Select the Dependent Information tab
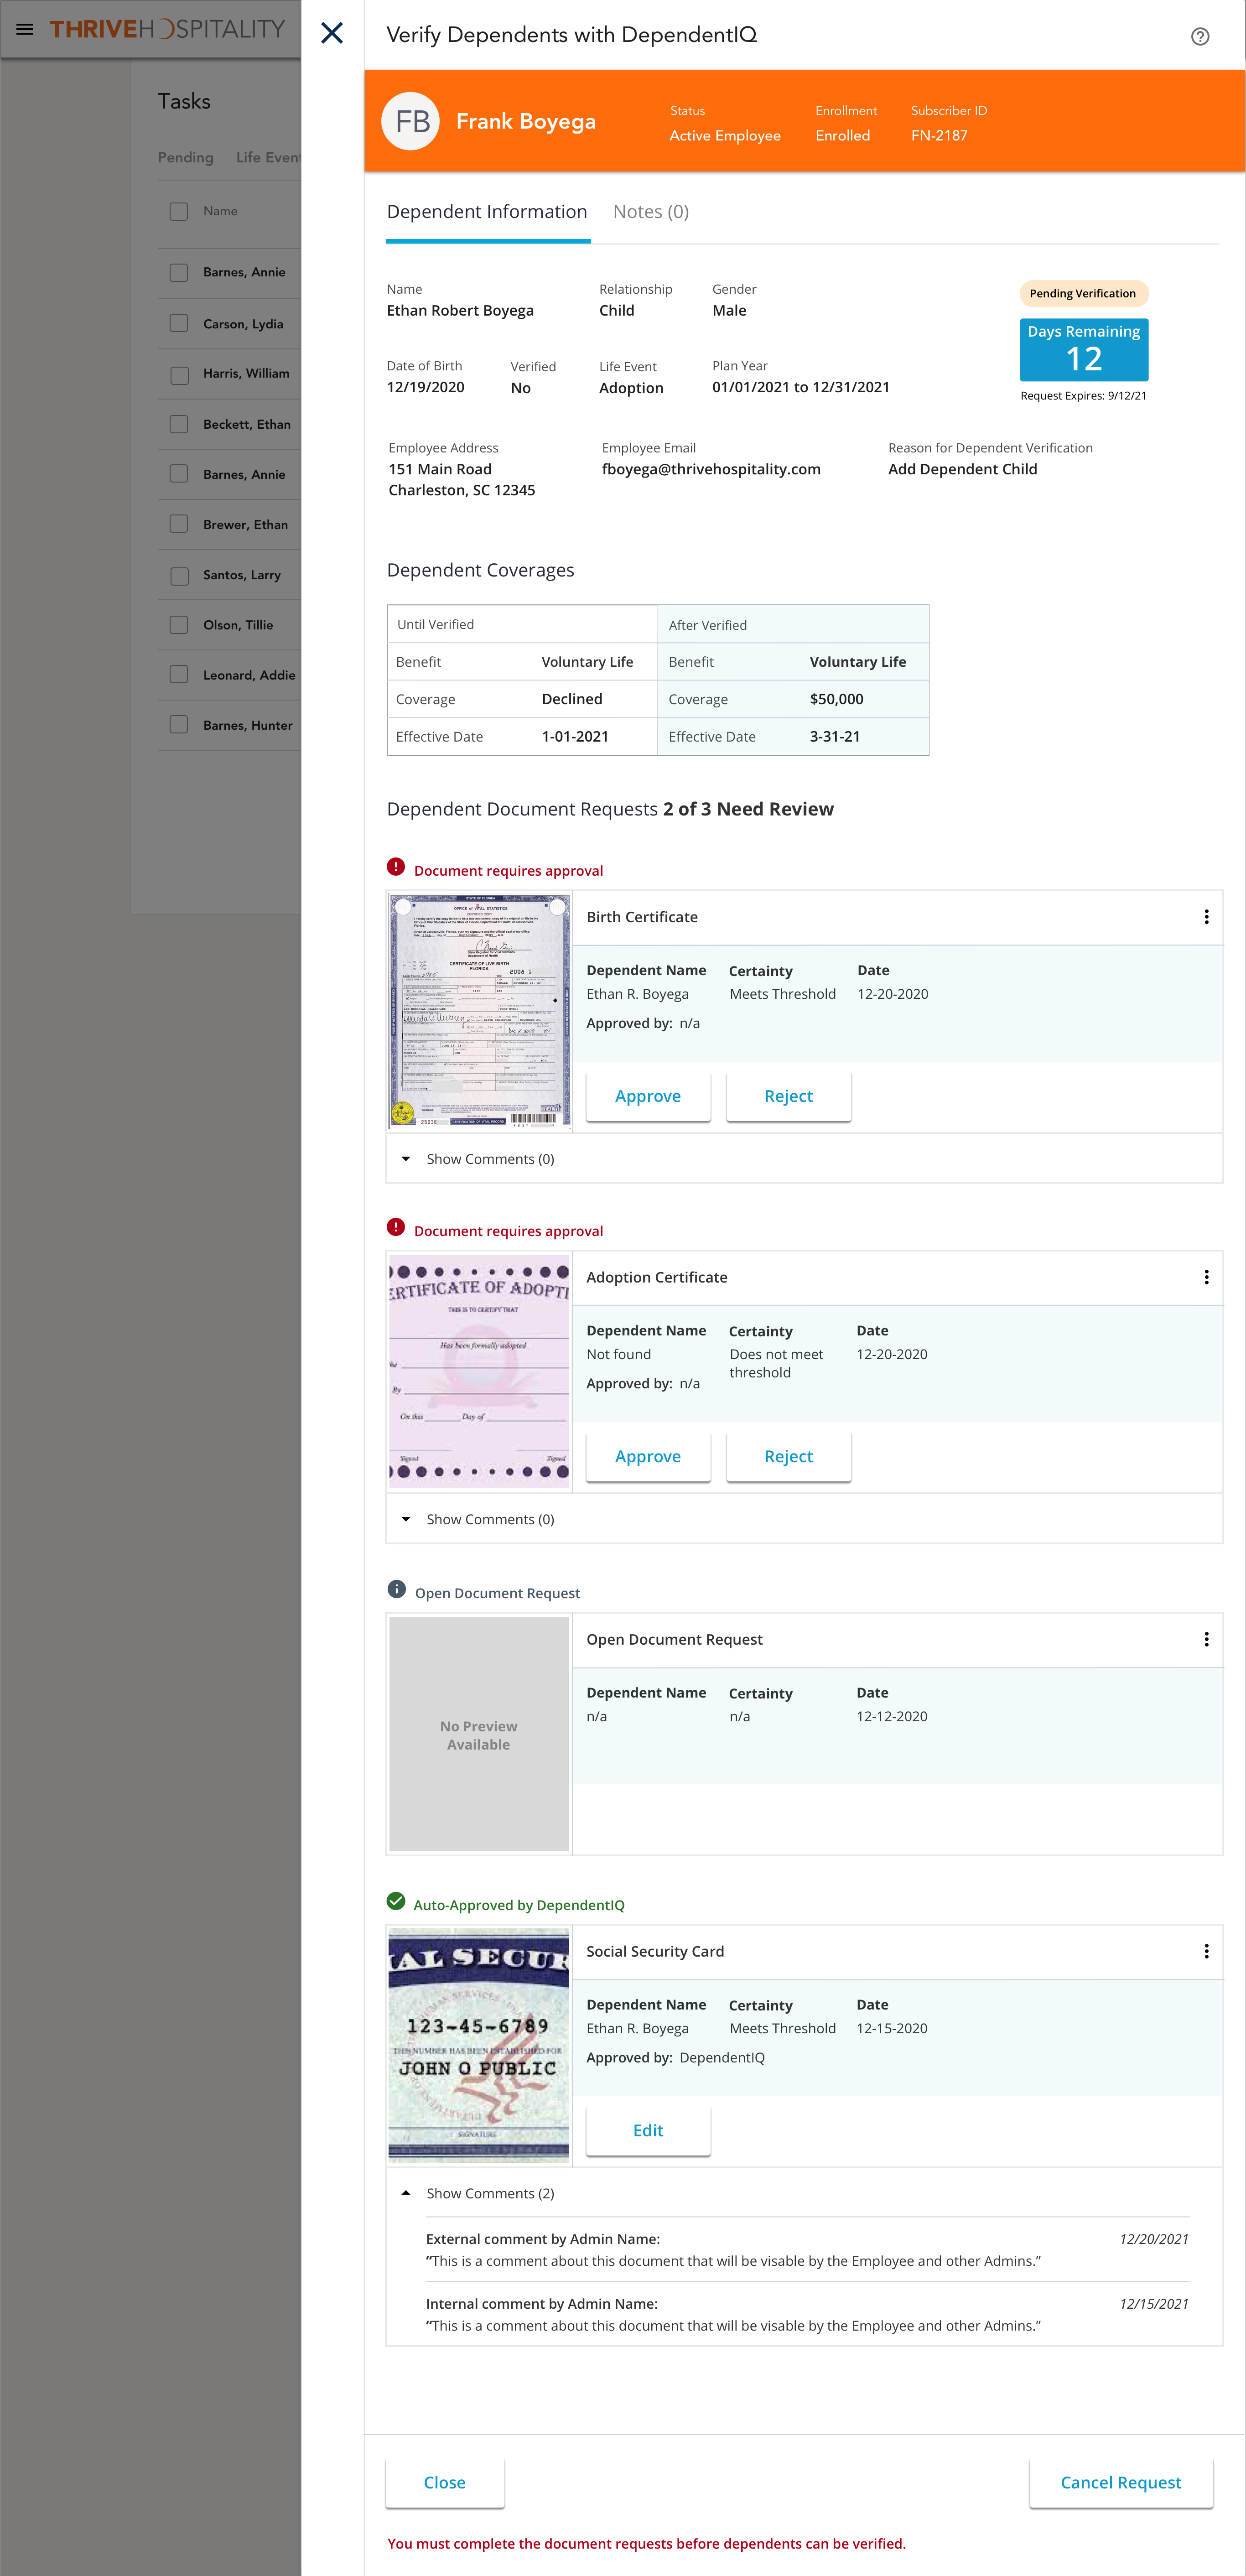 pyautogui.click(x=487, y=212)
